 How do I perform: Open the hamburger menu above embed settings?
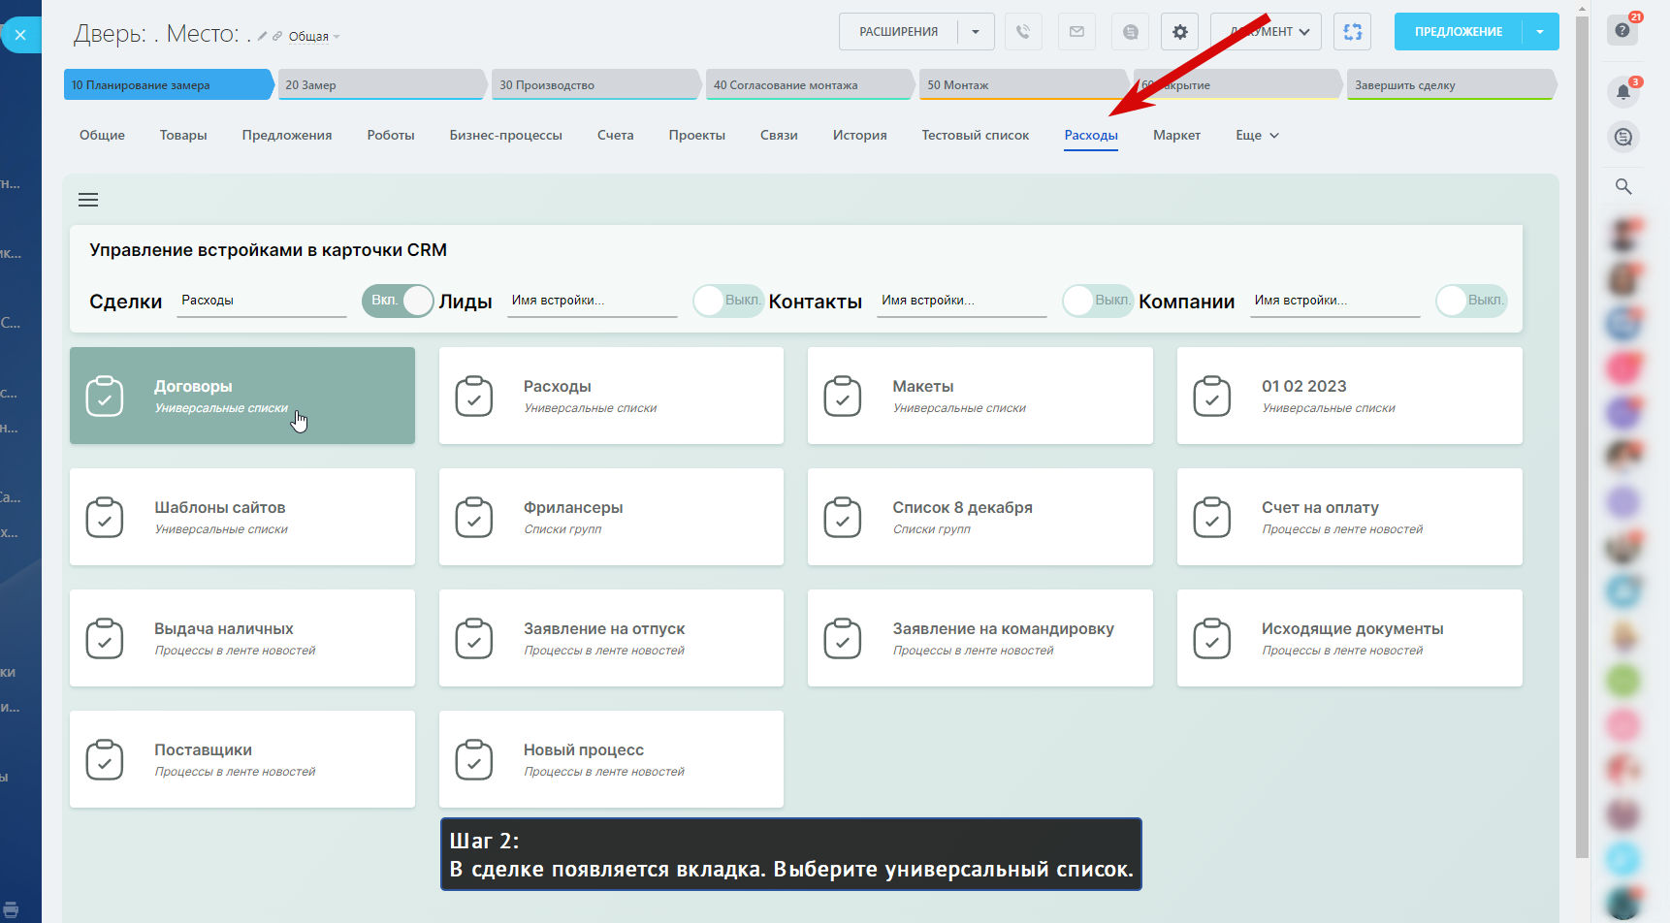88,200
